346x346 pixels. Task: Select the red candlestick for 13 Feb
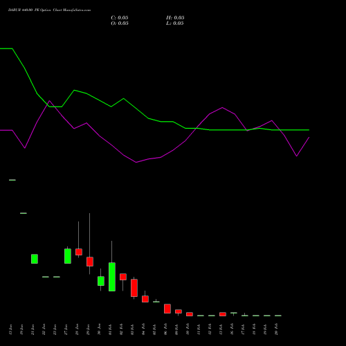(223, 314)
